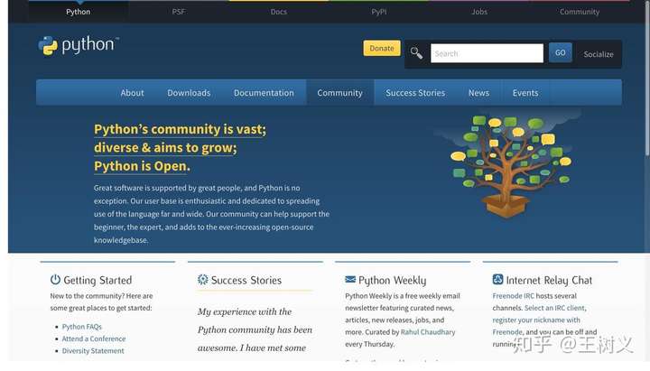
Task: Click the Success Stories gear icon
Action: click(203, 280)
